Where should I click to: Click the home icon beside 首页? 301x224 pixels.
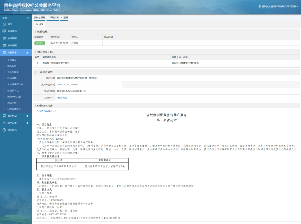coord(4,24)
